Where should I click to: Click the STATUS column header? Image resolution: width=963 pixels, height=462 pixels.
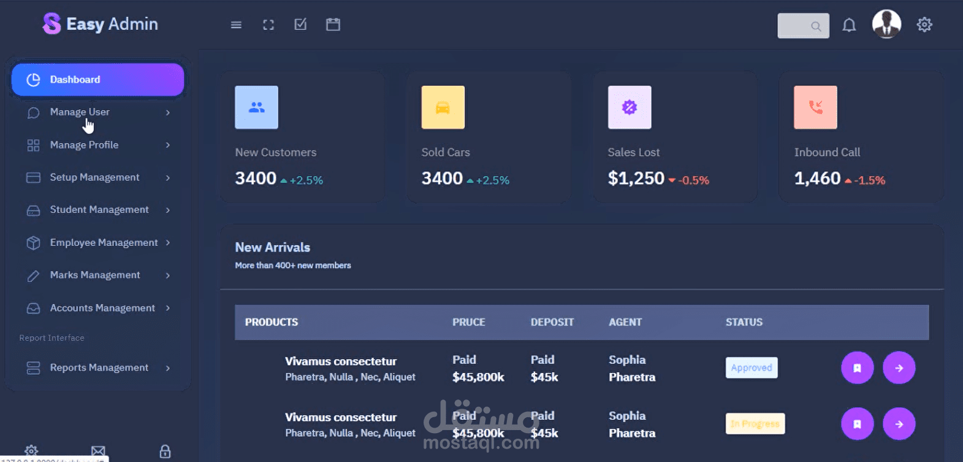[x=744, y=322]
